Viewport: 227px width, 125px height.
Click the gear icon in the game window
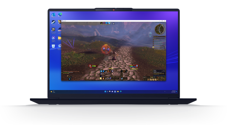114,24
